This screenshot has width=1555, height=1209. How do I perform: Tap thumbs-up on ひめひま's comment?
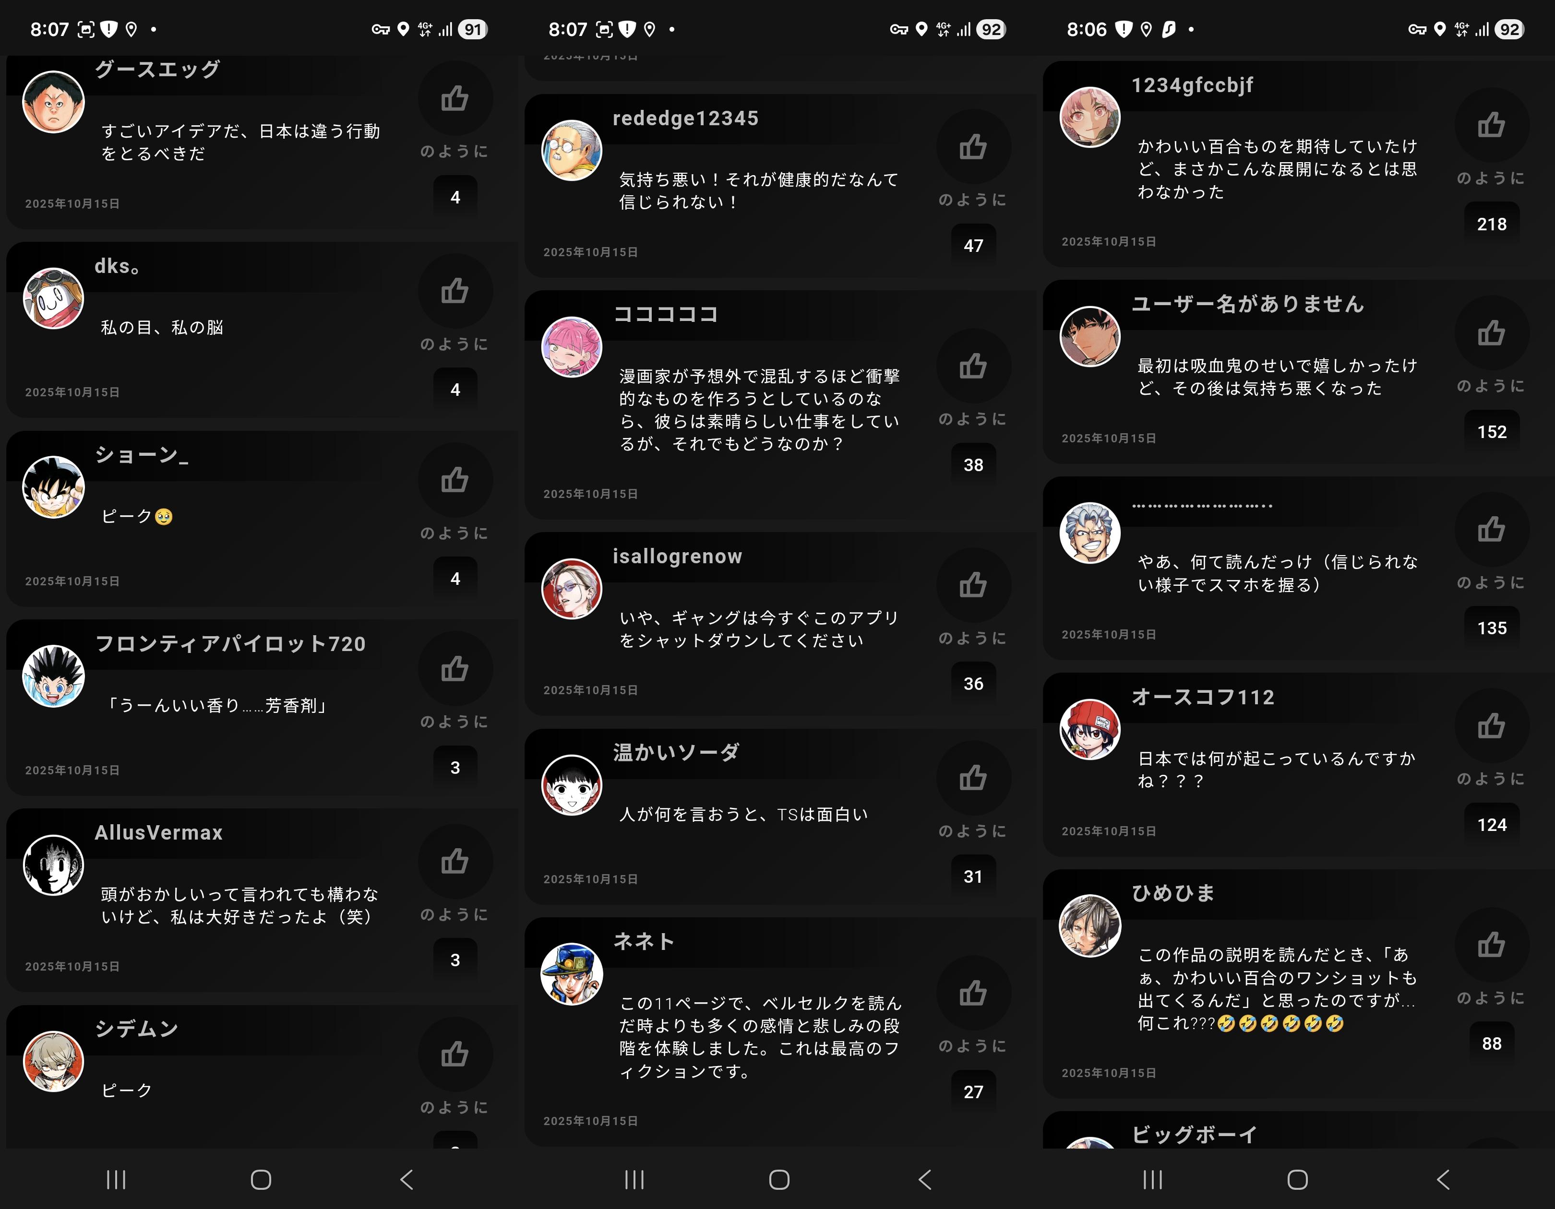pos(1492,945)
